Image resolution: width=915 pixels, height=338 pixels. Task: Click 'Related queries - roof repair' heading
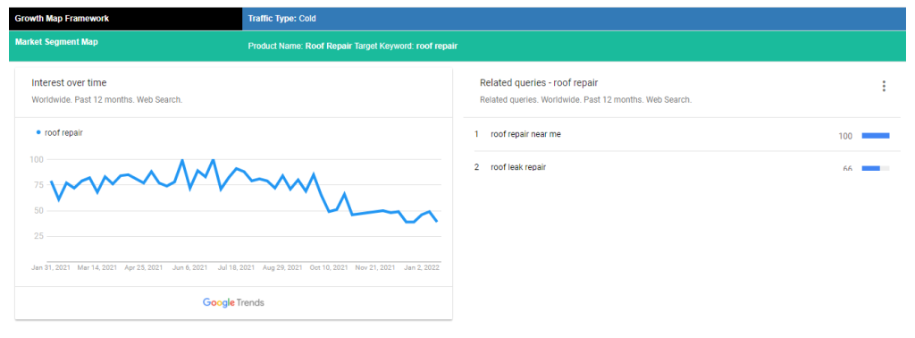[539, 83]
